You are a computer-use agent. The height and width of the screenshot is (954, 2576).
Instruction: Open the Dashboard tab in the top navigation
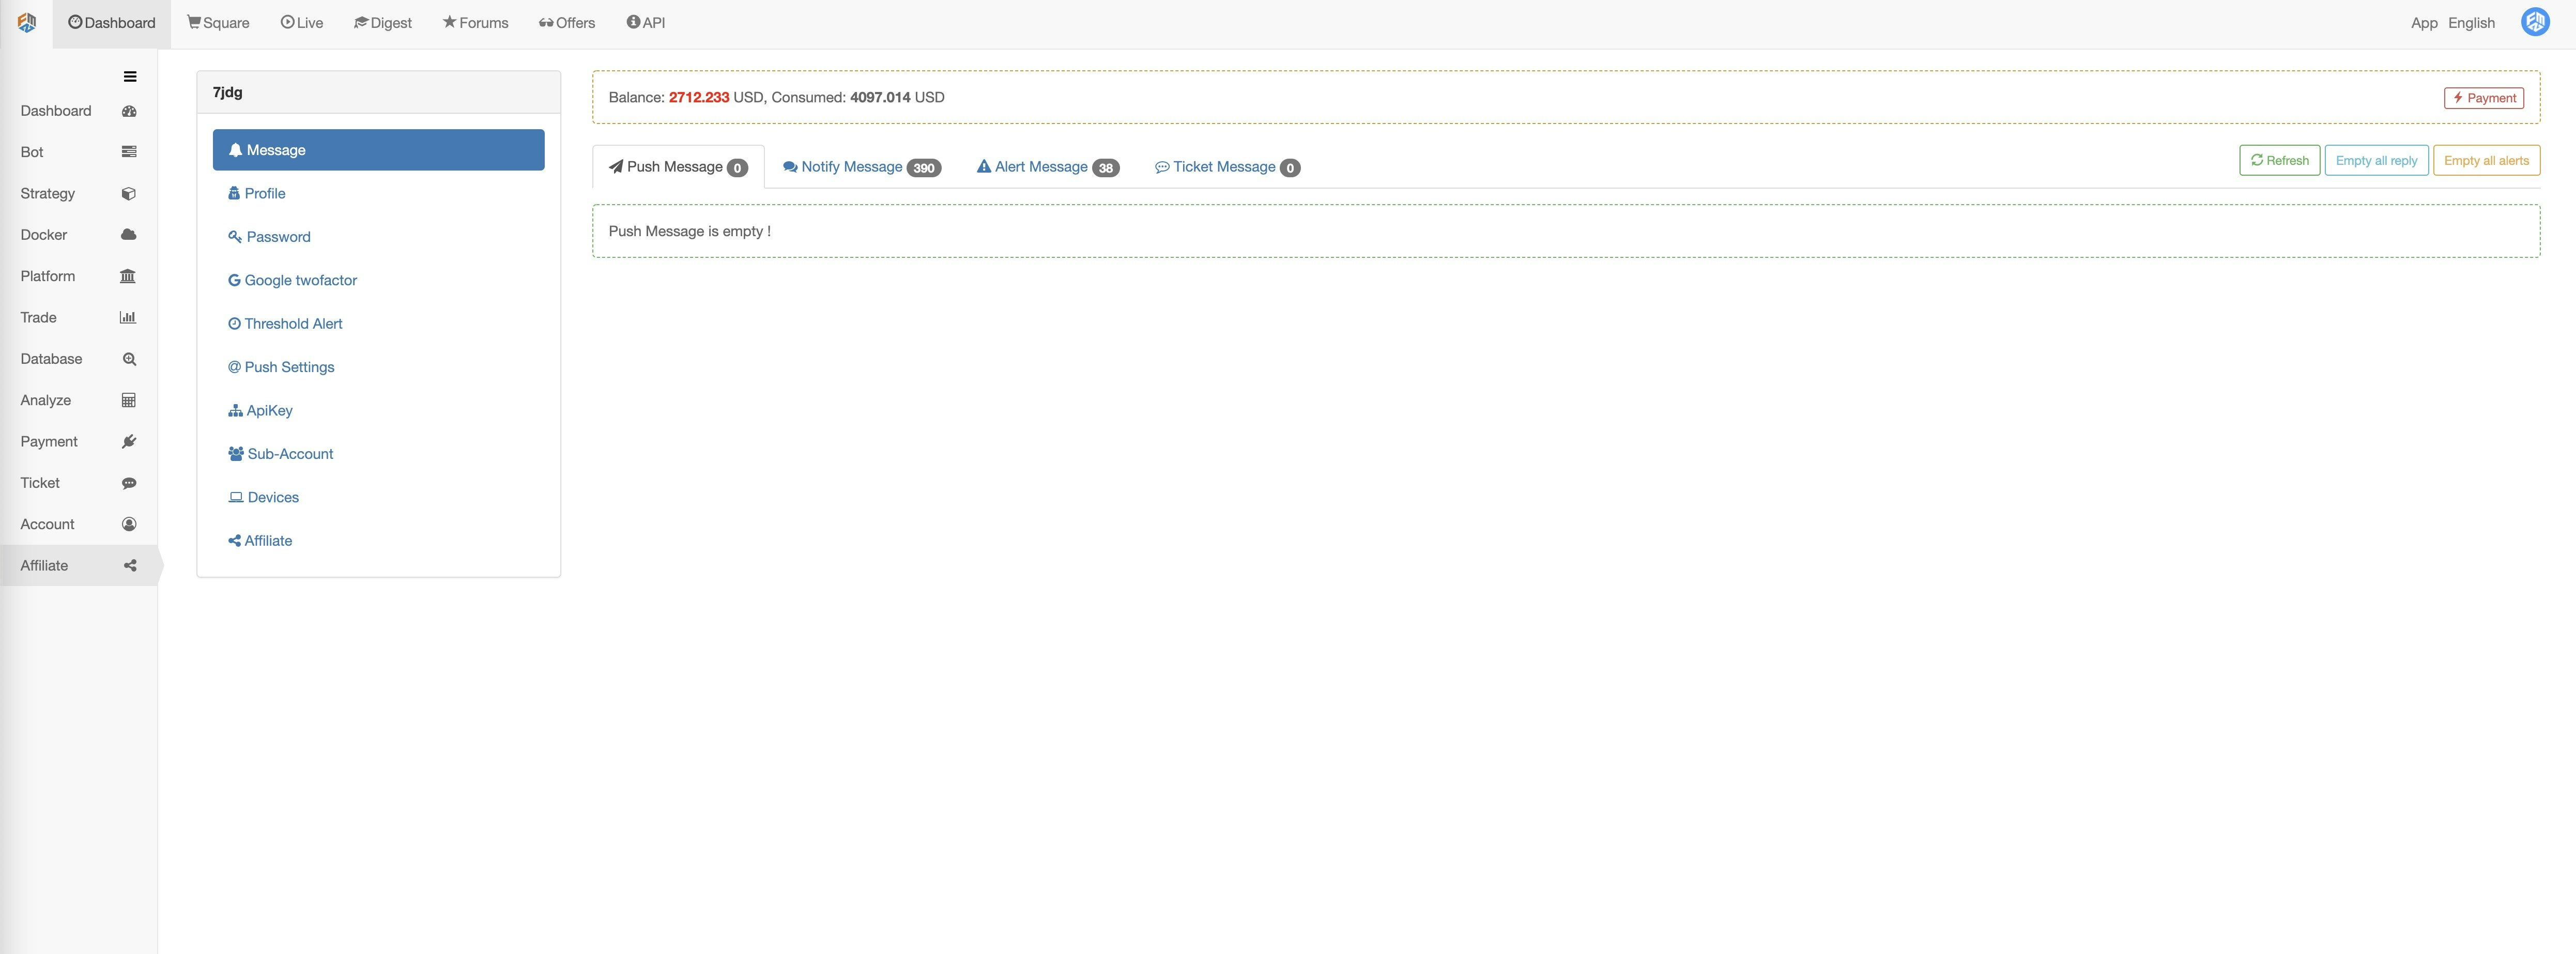112,23
